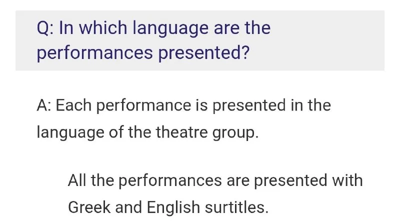Click the word "All" in the indented paragraph

click(78, 180)
